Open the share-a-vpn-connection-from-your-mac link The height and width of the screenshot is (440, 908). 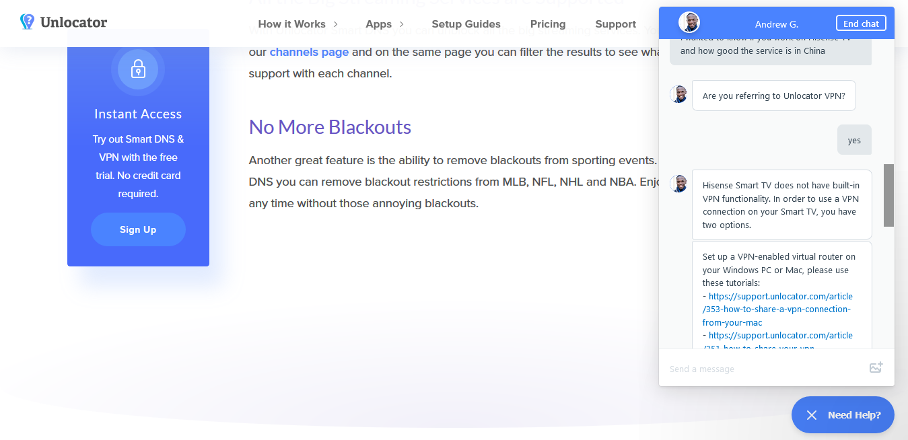777,309
